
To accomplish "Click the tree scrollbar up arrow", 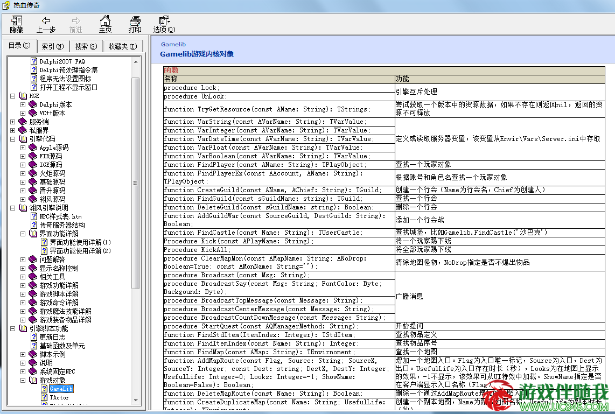I will click(x=136, y=61).
